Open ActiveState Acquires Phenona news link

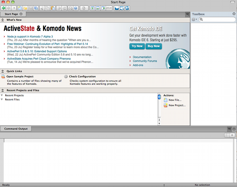point(39,59)
